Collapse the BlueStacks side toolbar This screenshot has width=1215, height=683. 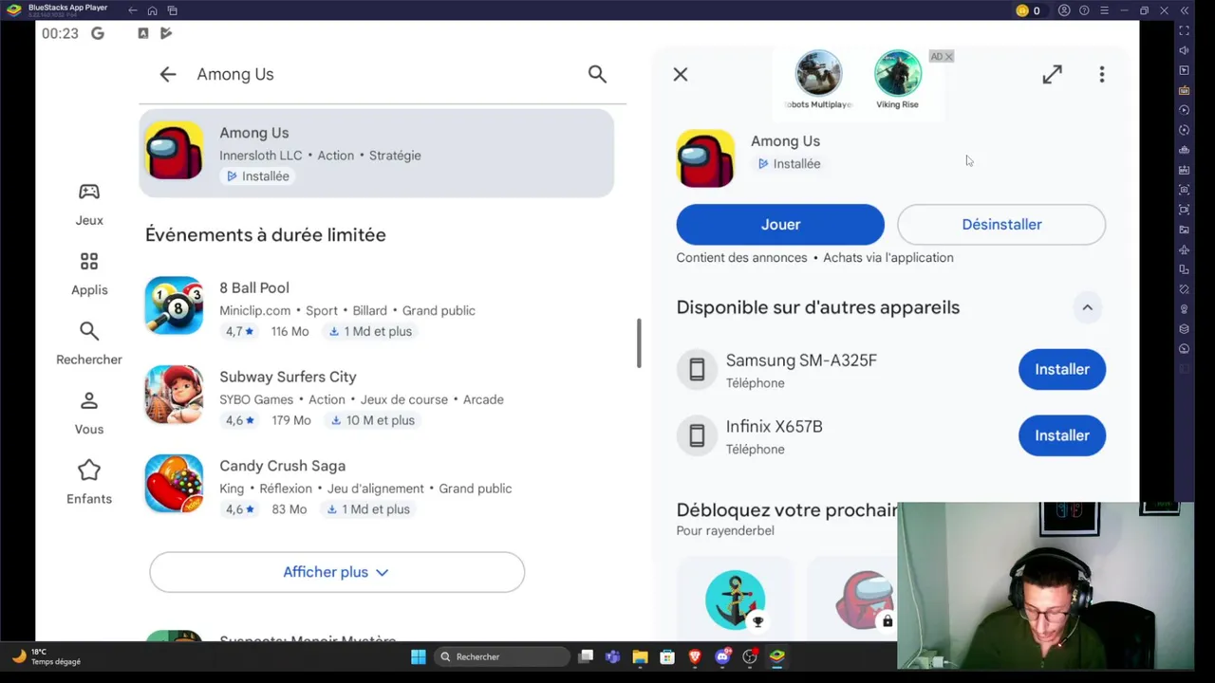(1185, 10)
